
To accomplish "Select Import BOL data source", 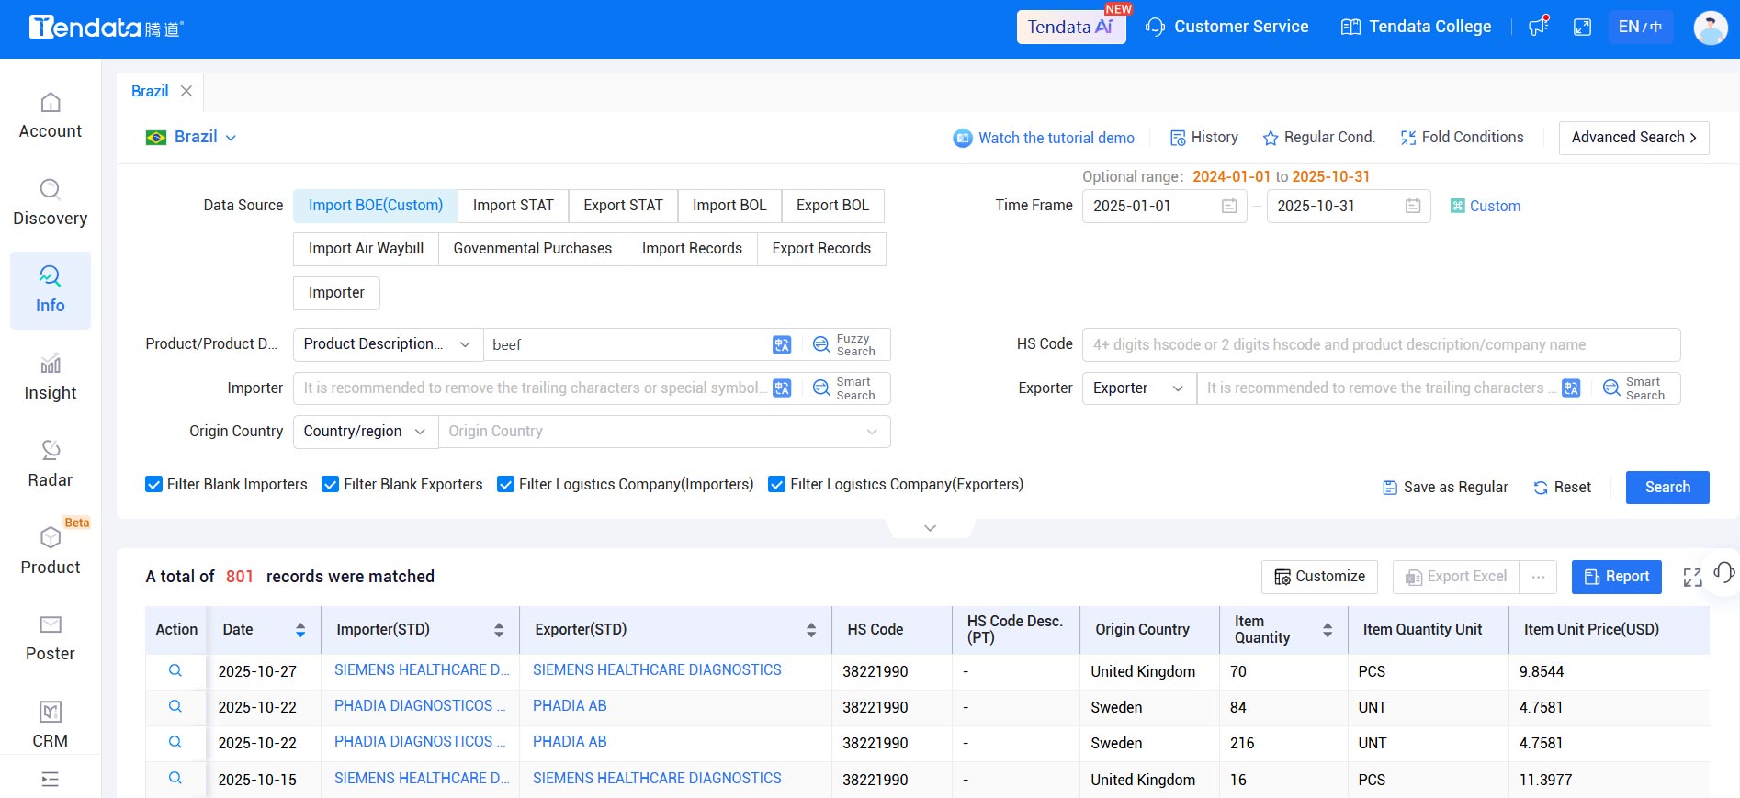I will pos(729,206).
